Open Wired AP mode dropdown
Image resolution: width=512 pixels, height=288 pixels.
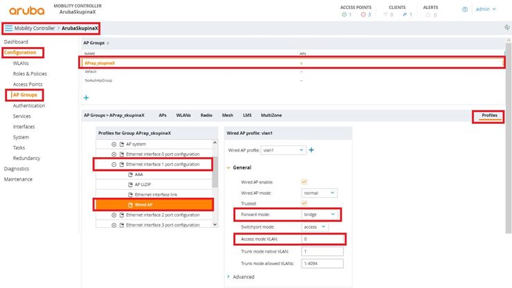[319, 193]
